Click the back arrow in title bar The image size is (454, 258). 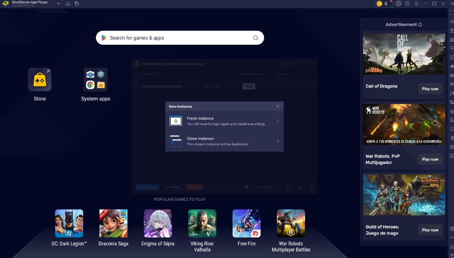(59, 4)
